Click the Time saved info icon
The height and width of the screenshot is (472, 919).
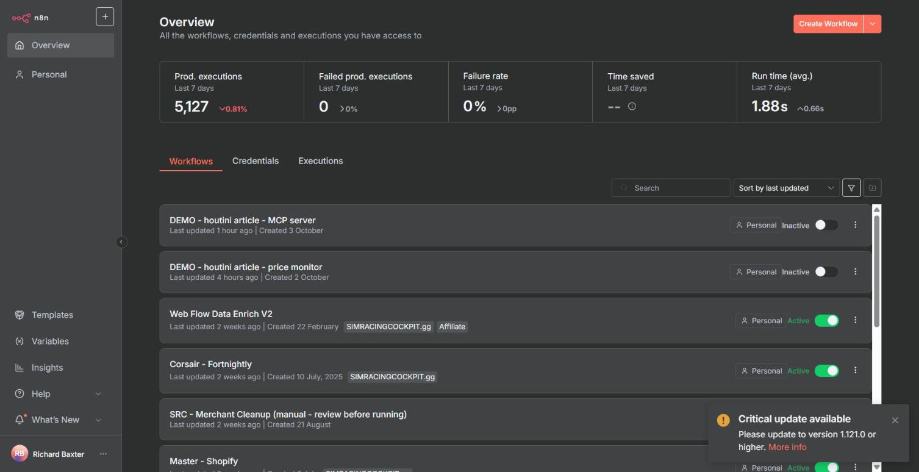pyautogui.click(x=632, y=106)
